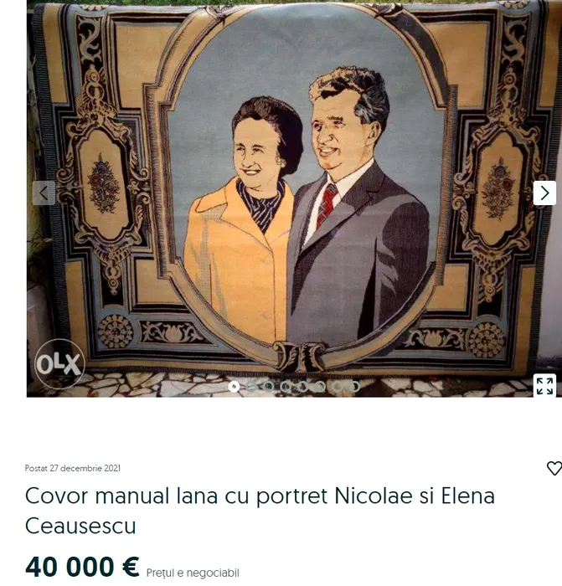Image resolution: width=562 pixels, height=586 pixels.
Task: Jump to the last carousel dot
Action: click(x=354, y=387)
